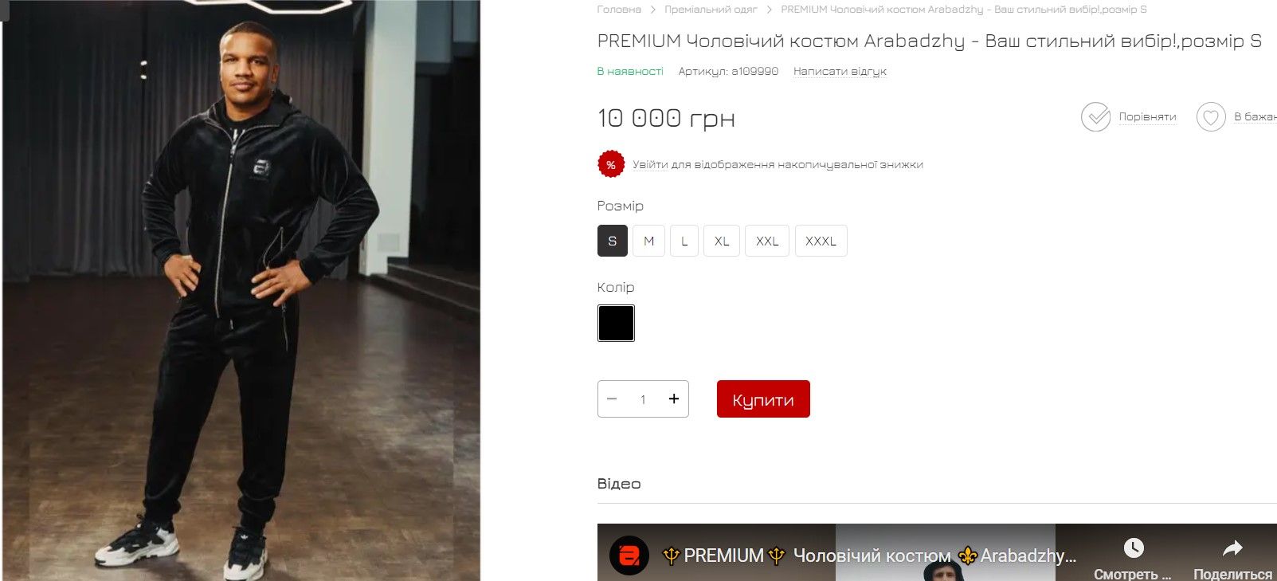Viewport: 1277px width, 581px height.
Task: Increase quantity with the plus button
Action: (674, 398)
